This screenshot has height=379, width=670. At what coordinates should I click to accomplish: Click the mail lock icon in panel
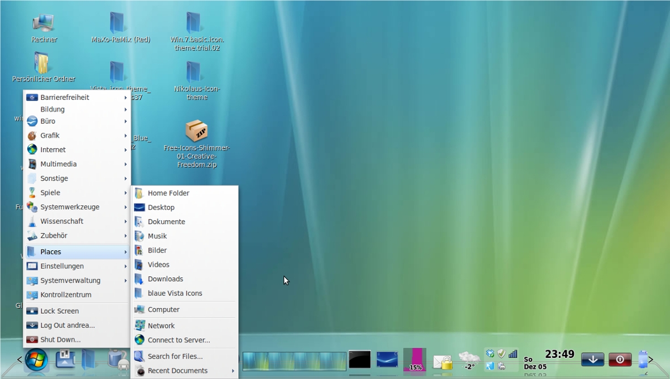[443, 362]
